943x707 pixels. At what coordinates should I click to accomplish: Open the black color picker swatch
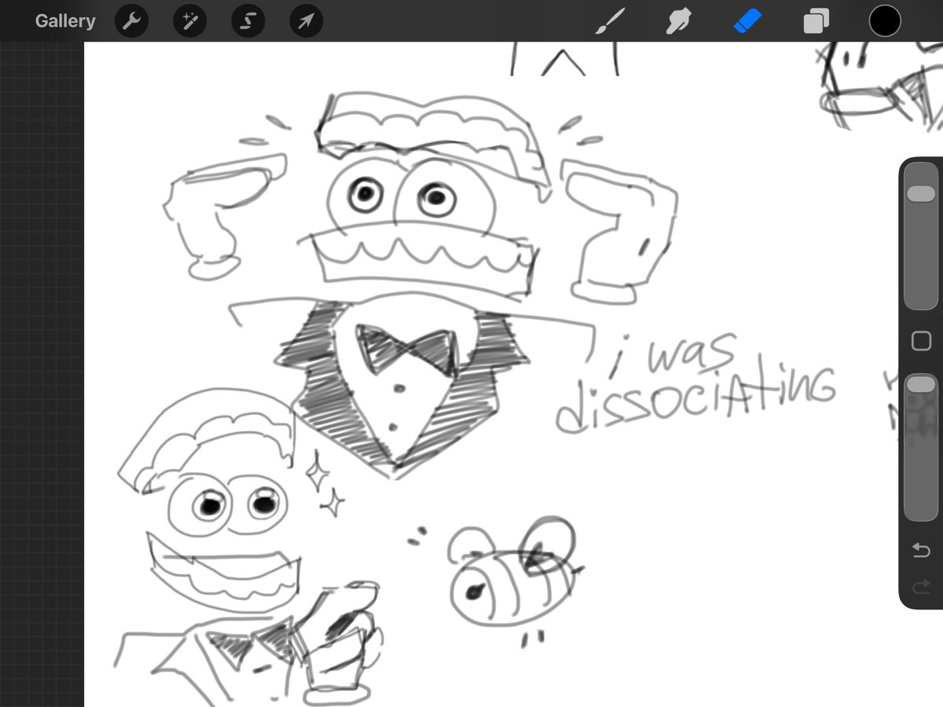884,21
